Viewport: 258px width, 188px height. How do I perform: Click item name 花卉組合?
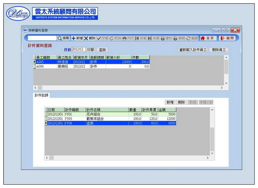[93, 114]
